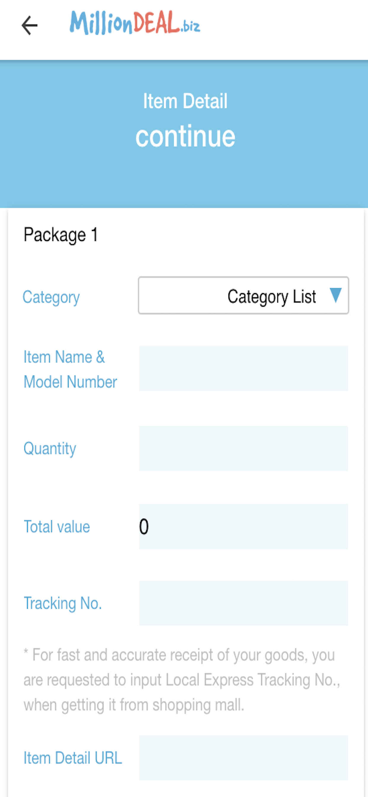This screenshot has height=797, width=368.
Task: Click the 'Quantity' label
Action: pyautogui.click(x=50, y=449)
